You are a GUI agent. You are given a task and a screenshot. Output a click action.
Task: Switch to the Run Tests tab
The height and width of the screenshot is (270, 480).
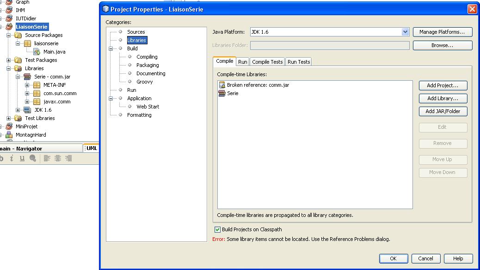click(299, 62)
